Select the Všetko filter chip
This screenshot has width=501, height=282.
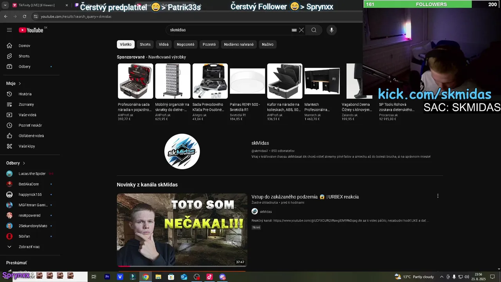(x=126, y=45)
